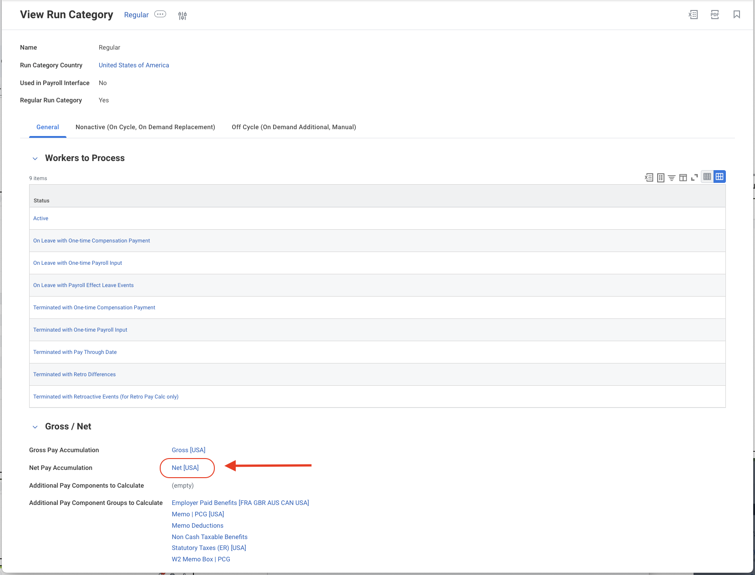This screenshot has width=755, height=575.
Task: Open the table filter icon
Action: 672,177
